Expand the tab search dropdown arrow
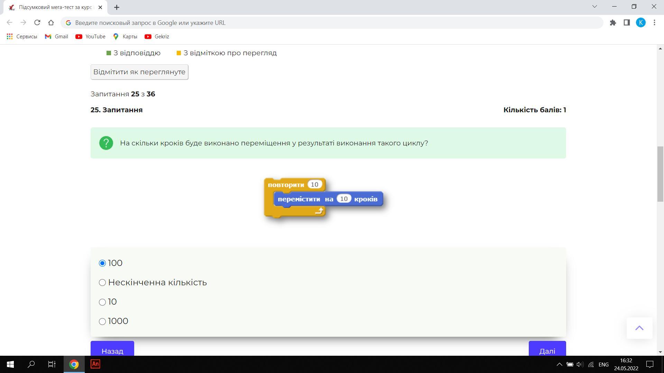 (594, 7)
